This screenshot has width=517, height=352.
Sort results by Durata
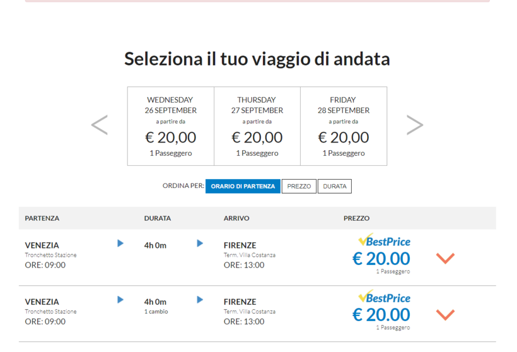[334, 187]
